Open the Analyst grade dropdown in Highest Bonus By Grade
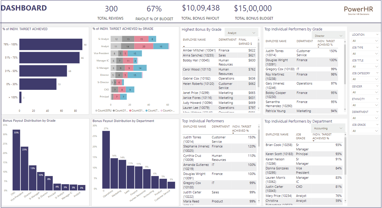The width and height of the screenshot is (382, 208). 241,33
